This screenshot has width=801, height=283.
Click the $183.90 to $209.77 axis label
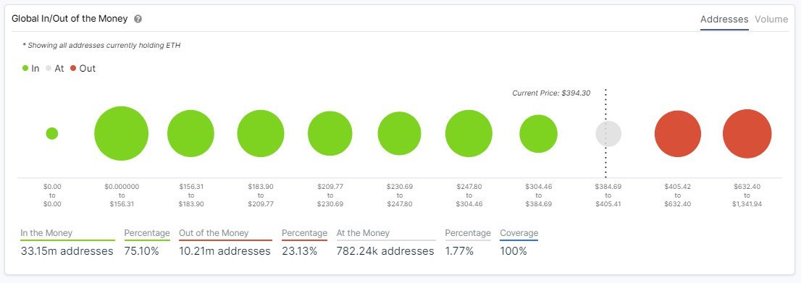[261, 195]
